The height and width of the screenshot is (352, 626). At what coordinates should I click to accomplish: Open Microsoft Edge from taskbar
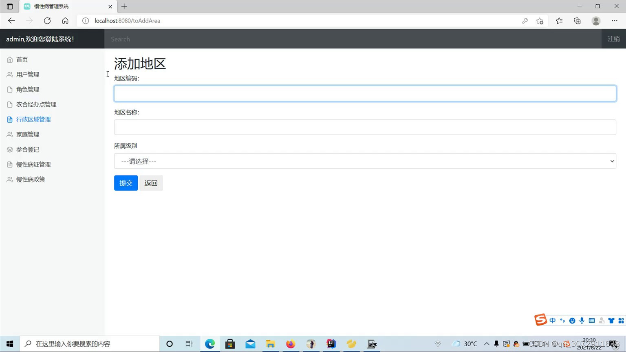(210, 344)
